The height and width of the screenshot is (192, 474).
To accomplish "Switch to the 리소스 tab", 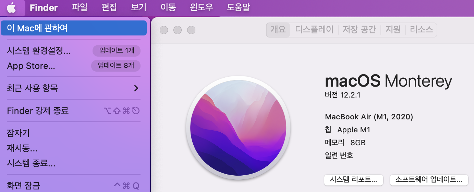I will pyautogui.click(x=421, y=30).
